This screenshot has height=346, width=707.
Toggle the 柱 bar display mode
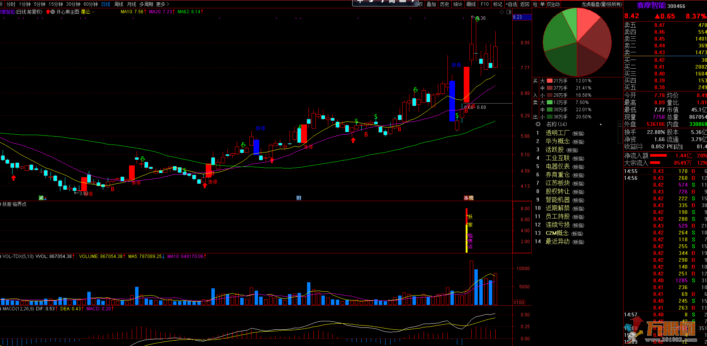535,4
